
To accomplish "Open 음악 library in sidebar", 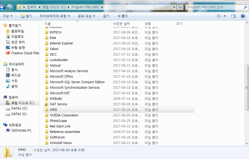I will [x=12, y=86].
